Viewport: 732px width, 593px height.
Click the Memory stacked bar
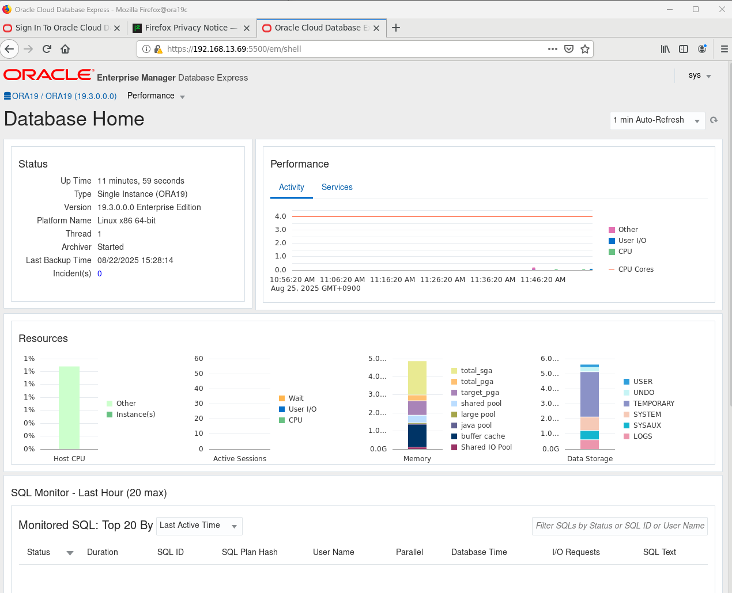[417, 405]
